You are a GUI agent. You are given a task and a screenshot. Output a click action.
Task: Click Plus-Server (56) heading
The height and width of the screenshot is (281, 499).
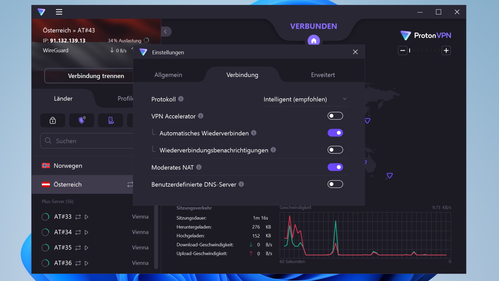pyautogui.click(x=58, y=201)
